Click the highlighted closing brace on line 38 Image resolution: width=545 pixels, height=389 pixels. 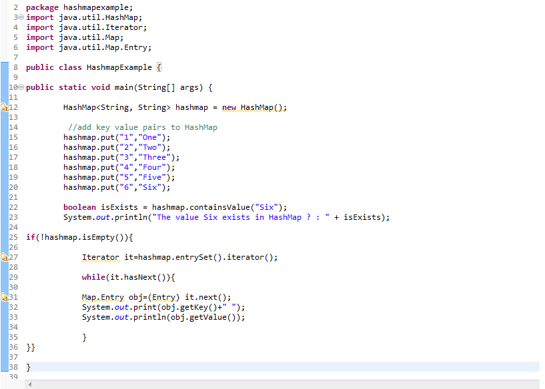point(27,366)
